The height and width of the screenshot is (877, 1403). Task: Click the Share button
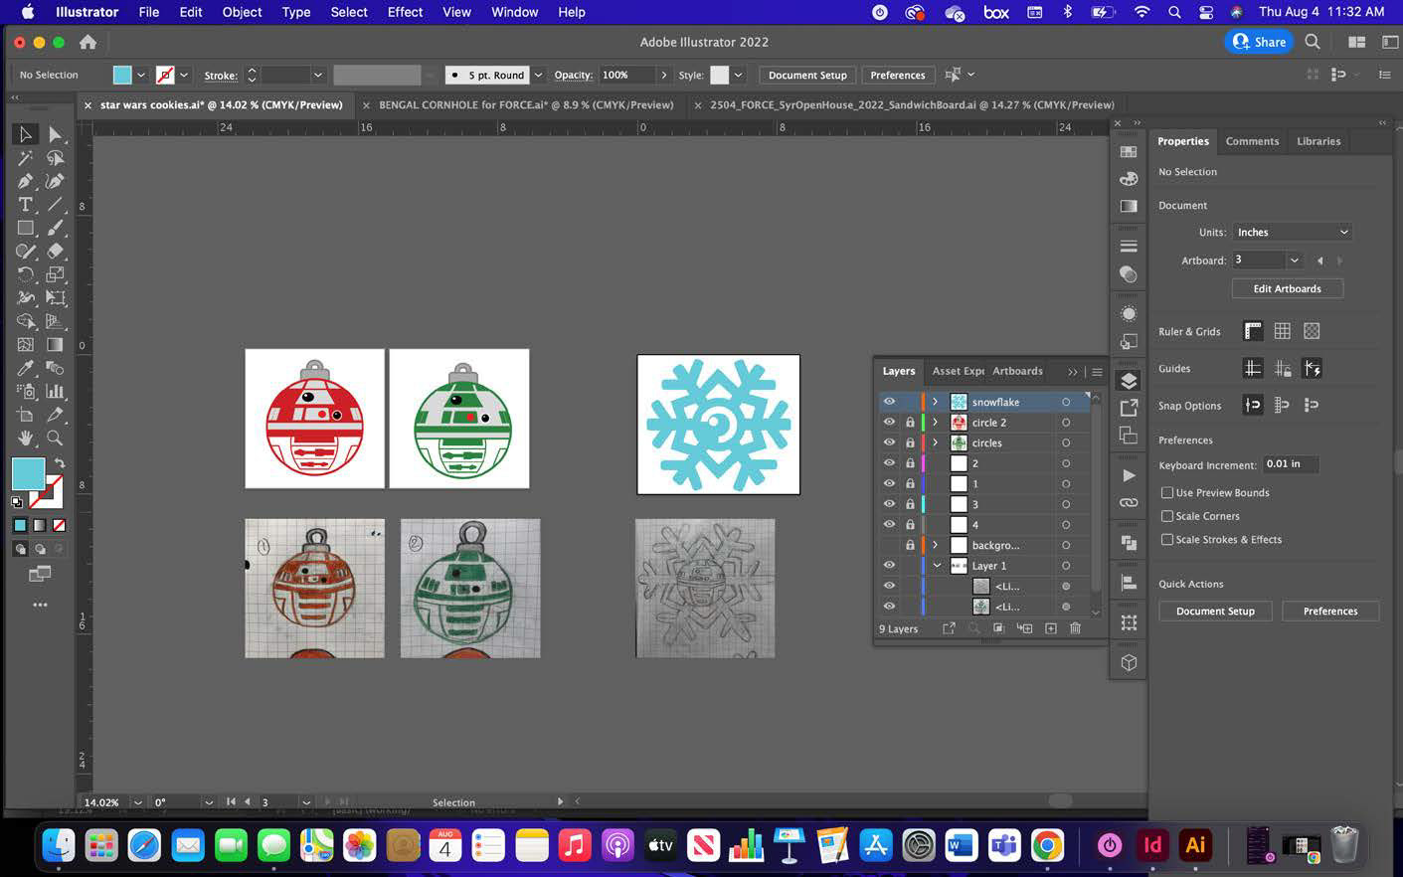click(1259, 42)
